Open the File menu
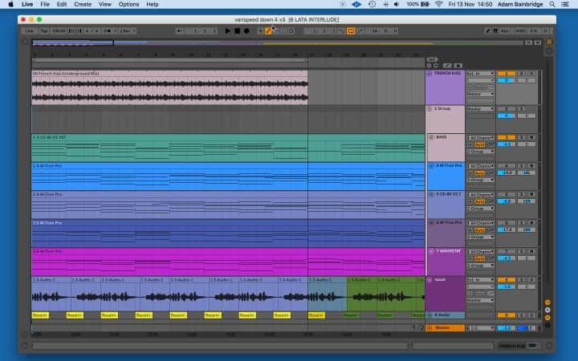Image resolution: width=578 pixels, height=361 pixels. pyautogui.click(x=45, y=5)
